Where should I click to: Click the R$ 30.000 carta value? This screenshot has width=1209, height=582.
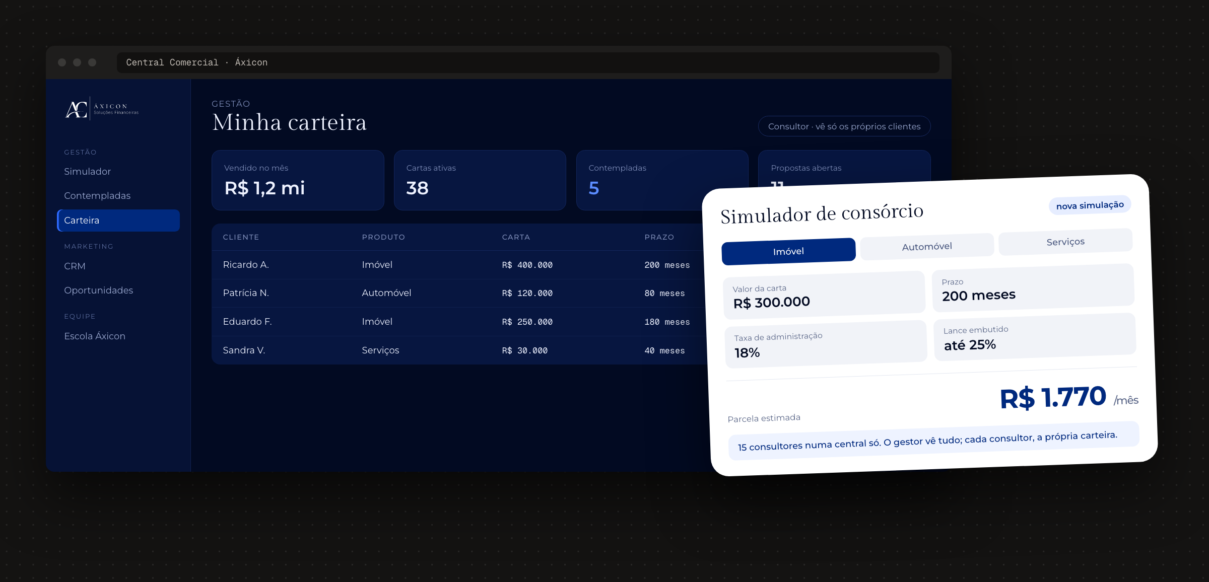tap(524, 351)
